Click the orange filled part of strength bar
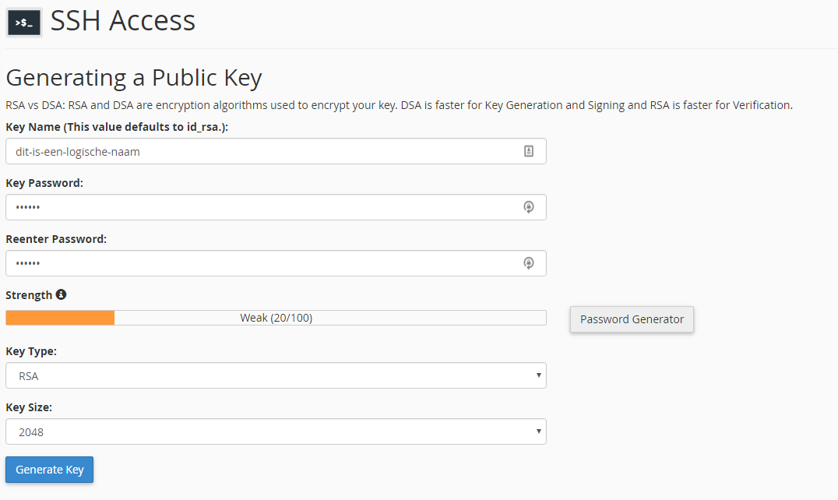This screenshot has width=838, height=500. [61, 318]
